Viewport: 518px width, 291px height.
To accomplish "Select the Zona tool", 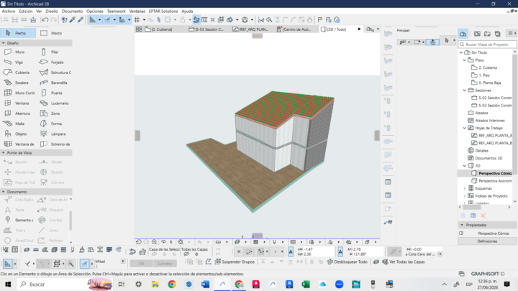I will (54, 114).
